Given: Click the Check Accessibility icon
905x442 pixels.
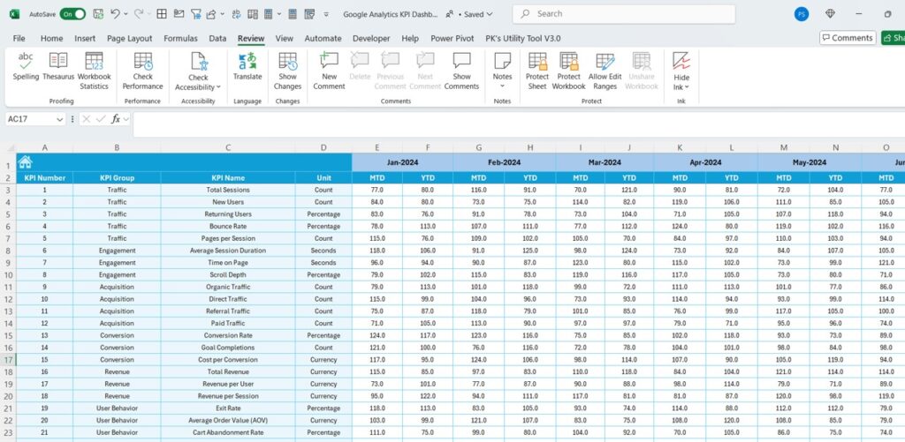Looking at the screenshot, I should [x=199, y=63].
